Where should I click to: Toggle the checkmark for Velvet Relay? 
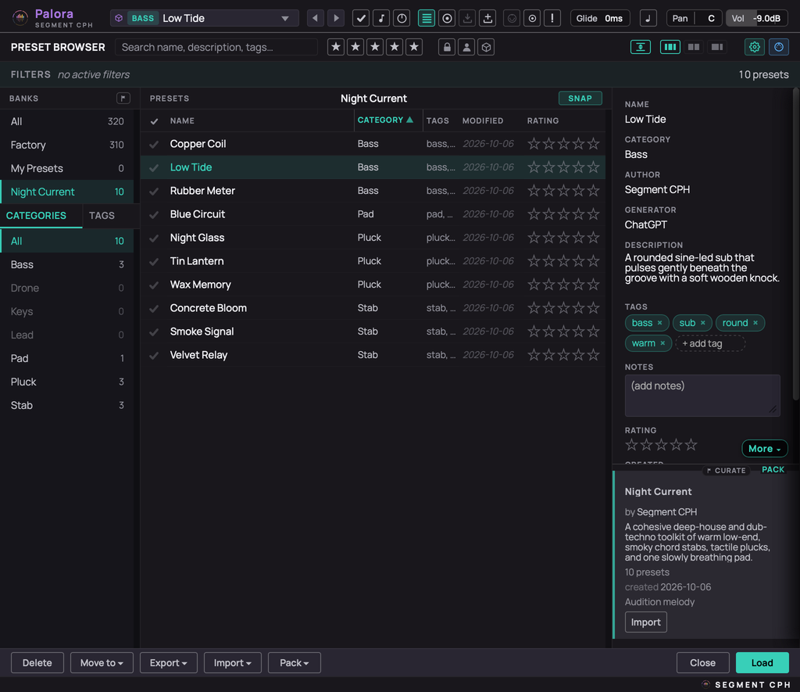point(154,356)
